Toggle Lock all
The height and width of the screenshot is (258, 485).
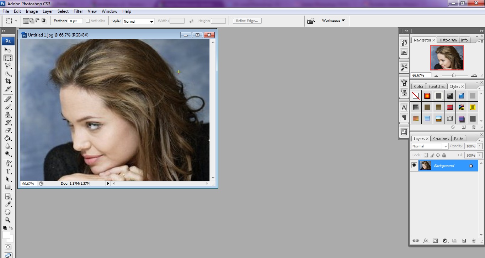point(444,155)
